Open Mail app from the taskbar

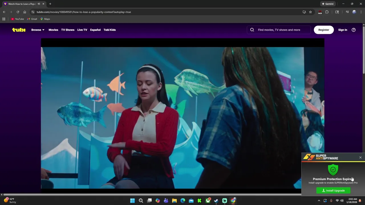(191, 201)
